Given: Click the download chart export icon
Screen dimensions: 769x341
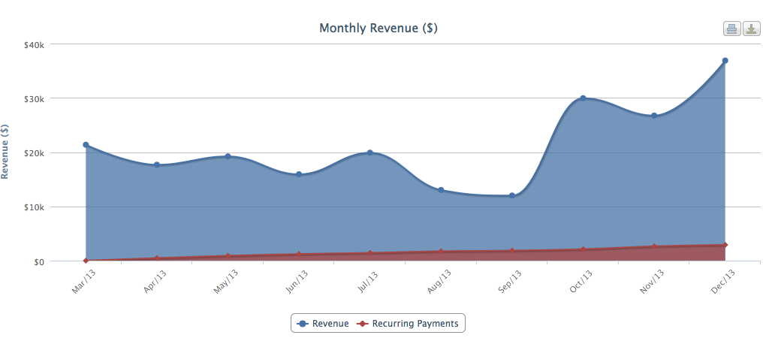Looking at the screenshot, I should tap(751, 29).
